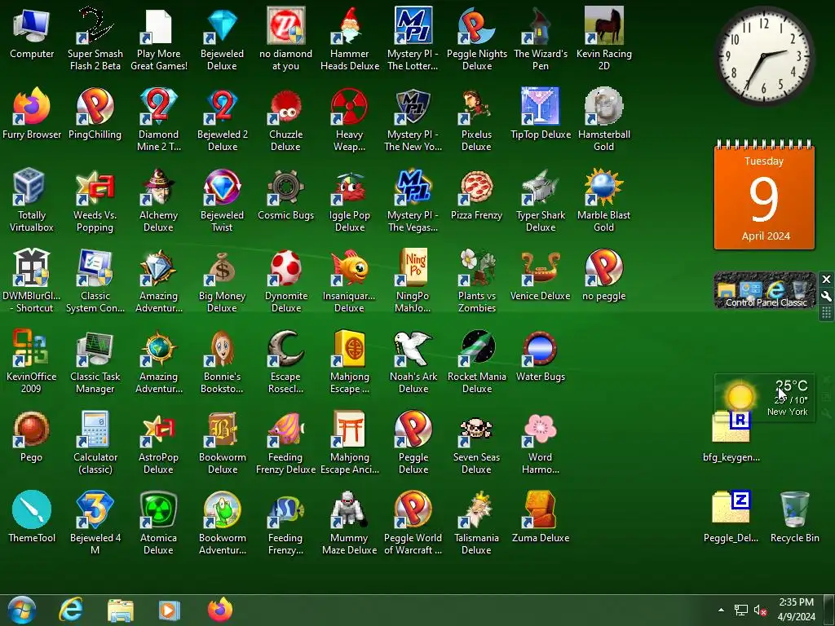Select Hammer Heads Deluxe gnome icon
Screen dimensions: 835x626
point(349,27)
